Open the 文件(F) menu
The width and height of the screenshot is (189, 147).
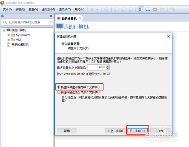[x=7, y=9]
